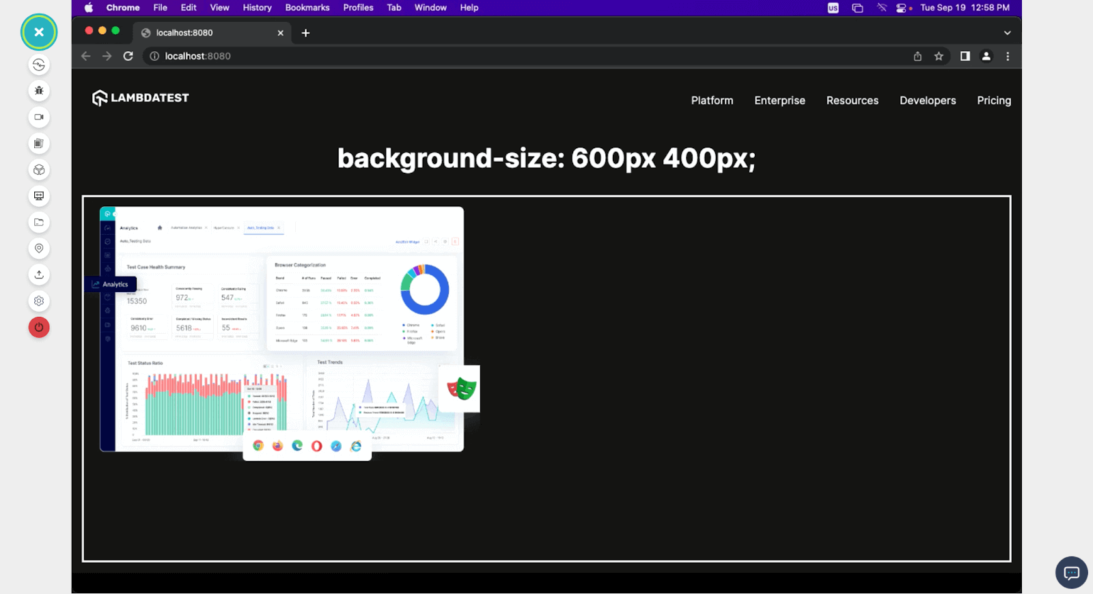Open the sidebar settings gear
The image size is (1093, 594).
pyautogui.click(x=39, y=301)
